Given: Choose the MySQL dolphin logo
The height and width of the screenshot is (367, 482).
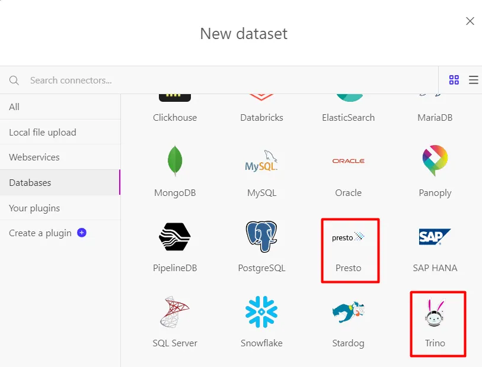Looking at the screenshot, I should point(261,160).
